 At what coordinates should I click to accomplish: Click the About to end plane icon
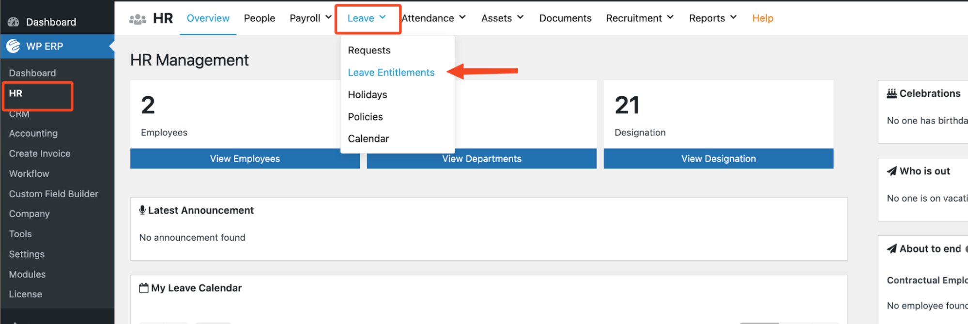891,249
